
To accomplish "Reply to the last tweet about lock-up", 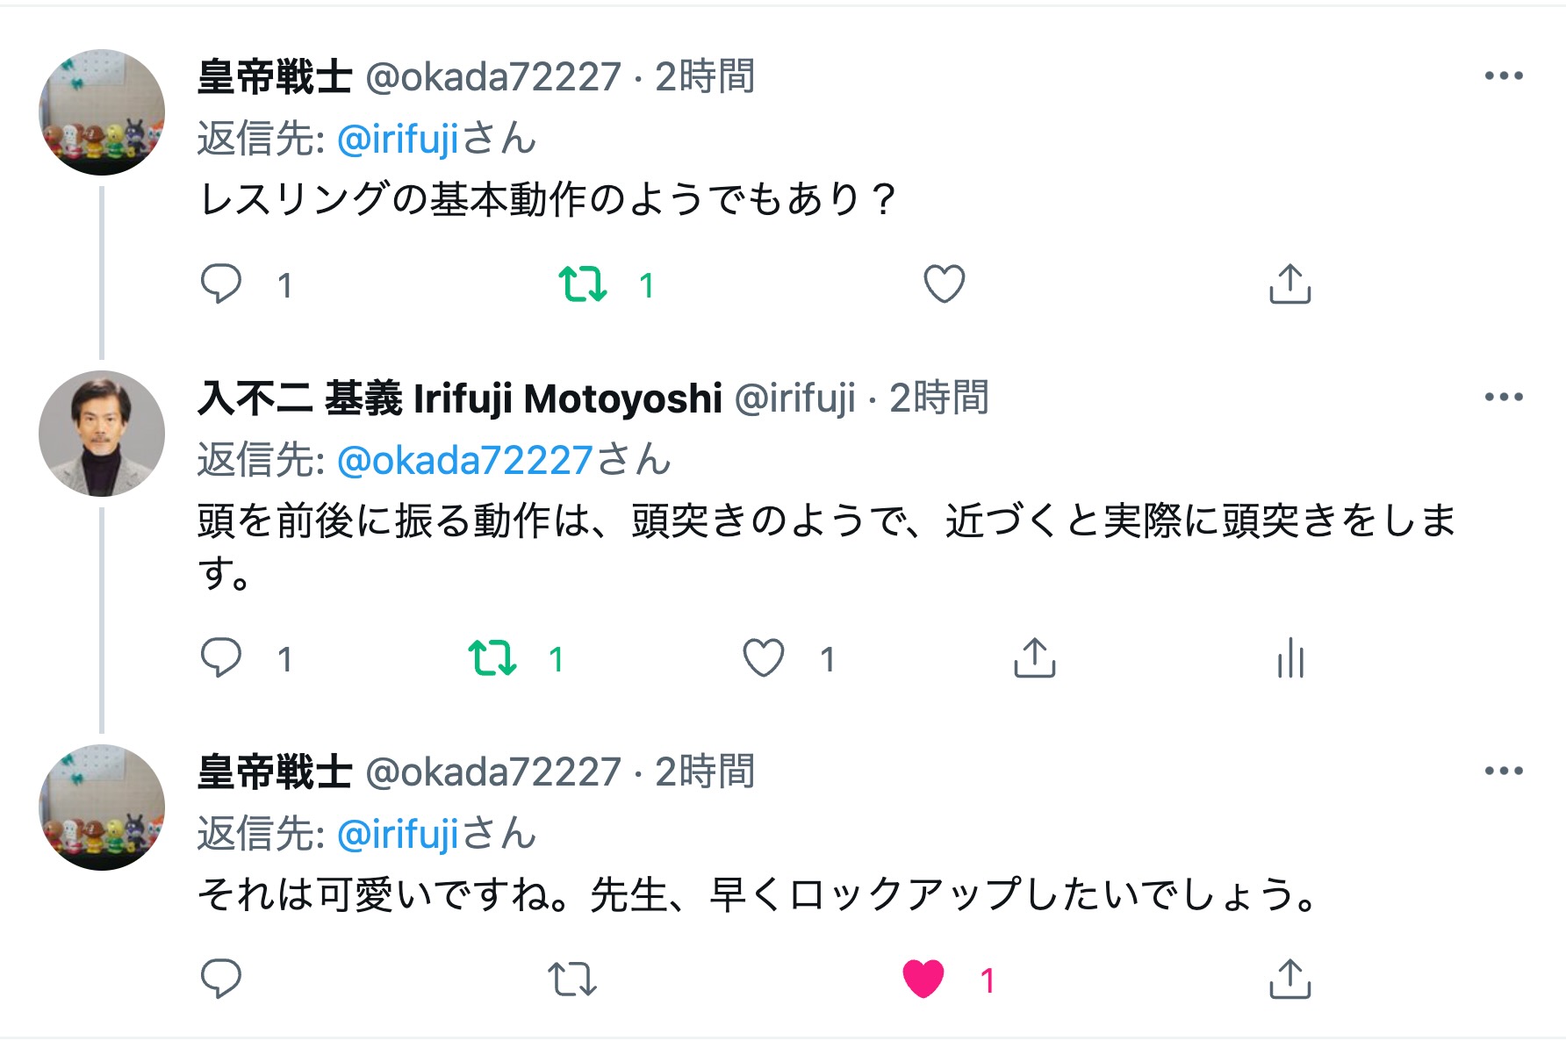I will pyautogui.click(x=221, y=980).
